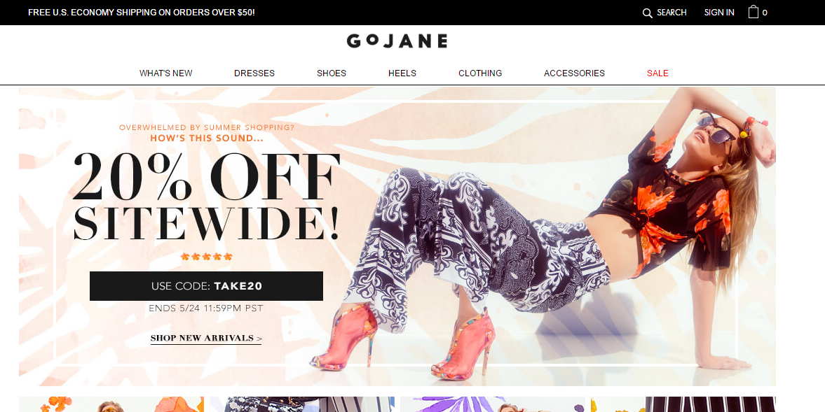Open the SIGN IN link
The height and width of the screenshot is (412, 825).
click(718, 13)
